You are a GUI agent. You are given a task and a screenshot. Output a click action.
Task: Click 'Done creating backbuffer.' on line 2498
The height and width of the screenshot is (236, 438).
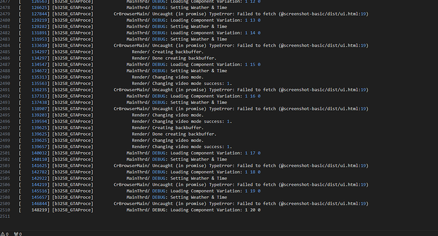(184, 134)
